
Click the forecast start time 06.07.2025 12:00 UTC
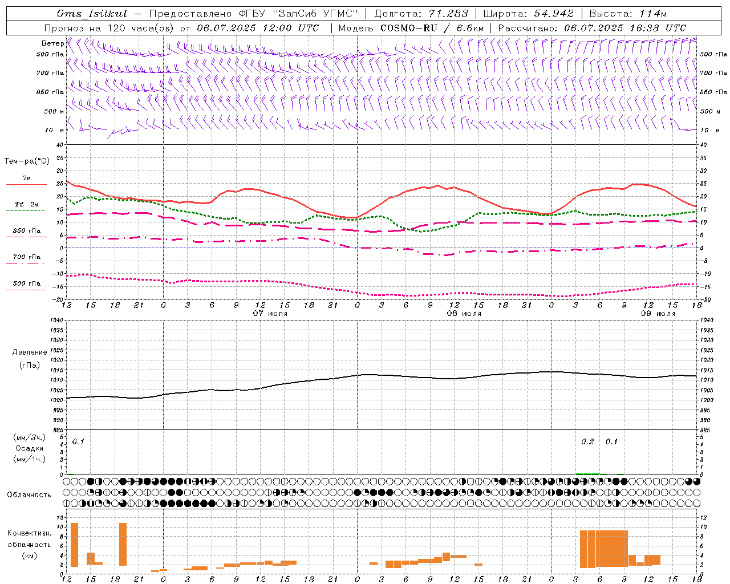click(x=258, y=28)
